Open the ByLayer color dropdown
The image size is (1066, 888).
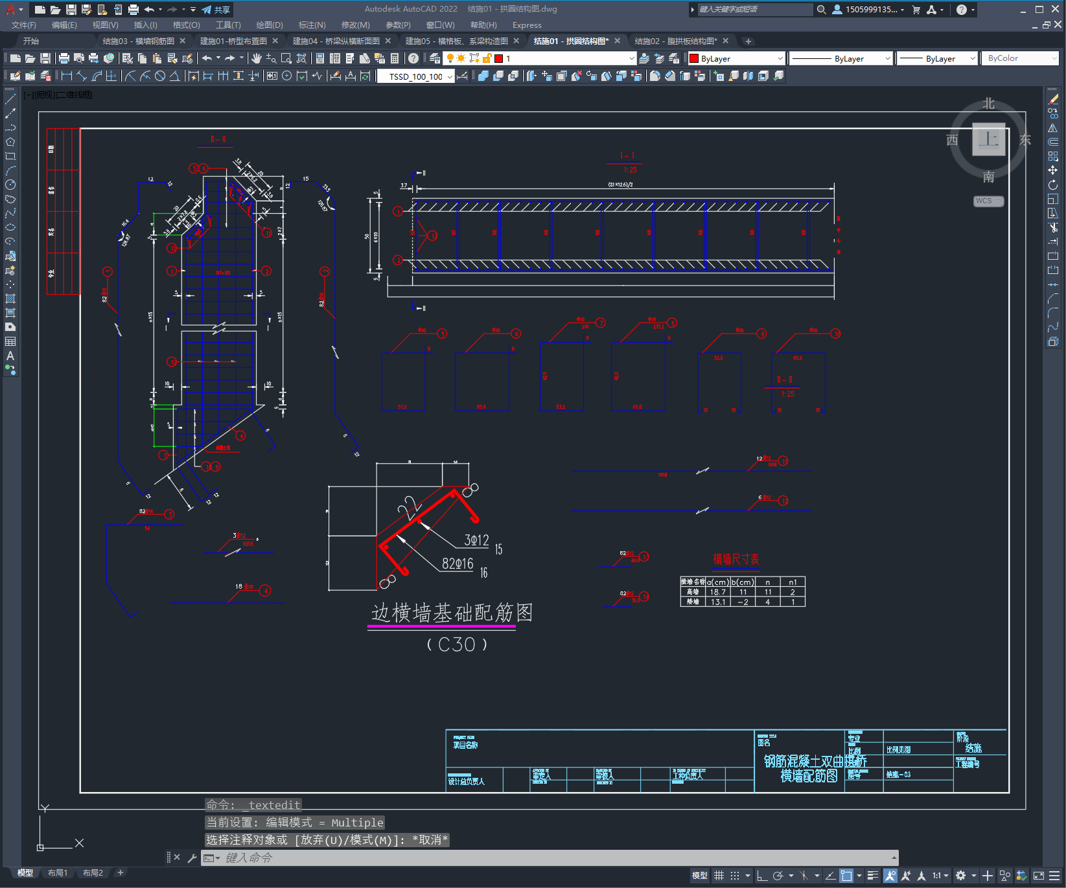coord(737,58)
